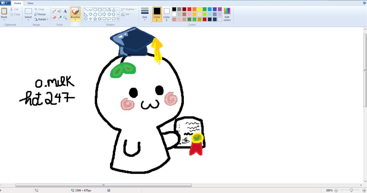The height and width of the screenshot is (193, 367).
Task: Click the 200% zoom level text
Action: click(x=329, y=190)
